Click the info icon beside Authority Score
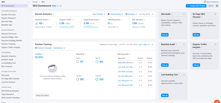Image resolution: width=221 pixels, height=103 pixels. [49, 20]
